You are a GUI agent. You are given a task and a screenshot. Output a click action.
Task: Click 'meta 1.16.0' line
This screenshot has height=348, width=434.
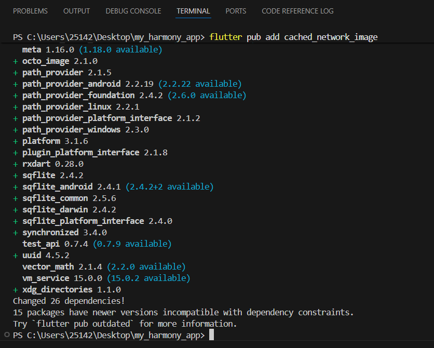click(48, 50)
